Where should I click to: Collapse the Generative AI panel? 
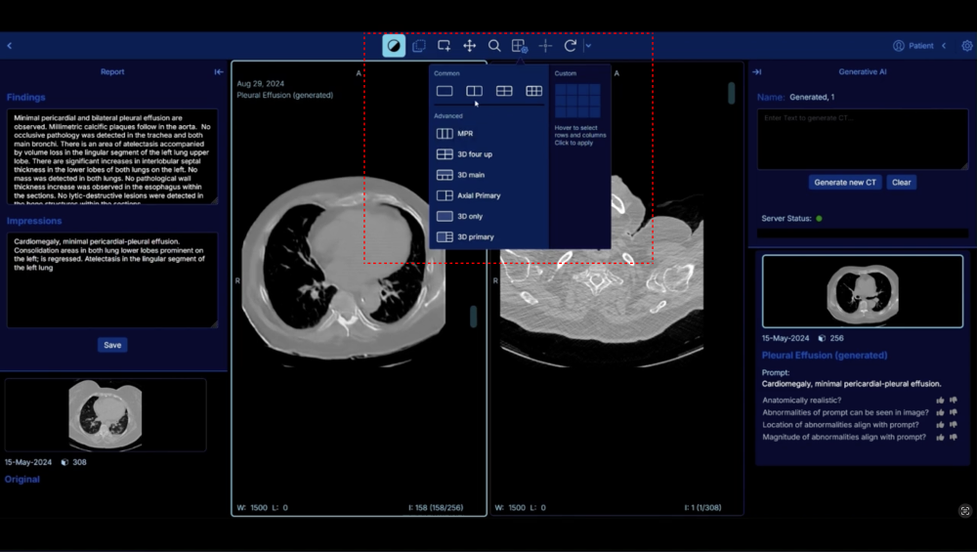[757, 71]
